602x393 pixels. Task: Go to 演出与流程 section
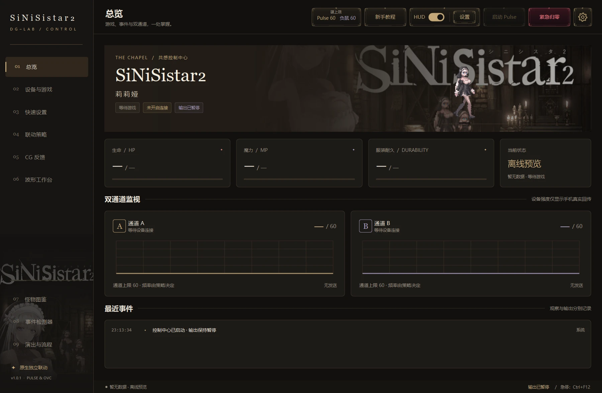(x=47, y=345)
